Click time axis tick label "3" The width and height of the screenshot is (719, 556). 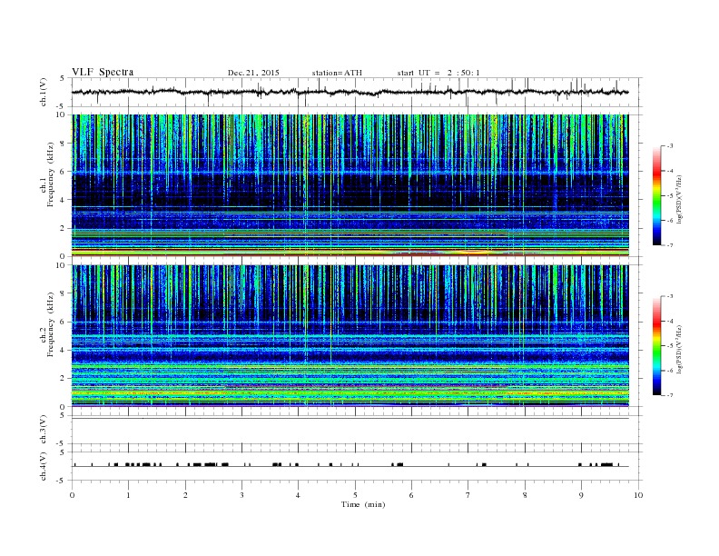coord(241,495)
